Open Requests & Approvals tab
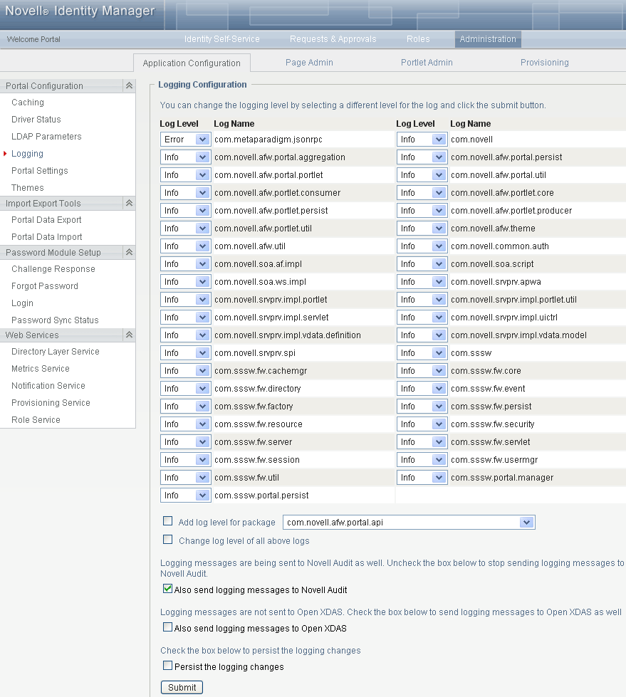This screenshot has height=697, width=626. click(x=333, y=39)
